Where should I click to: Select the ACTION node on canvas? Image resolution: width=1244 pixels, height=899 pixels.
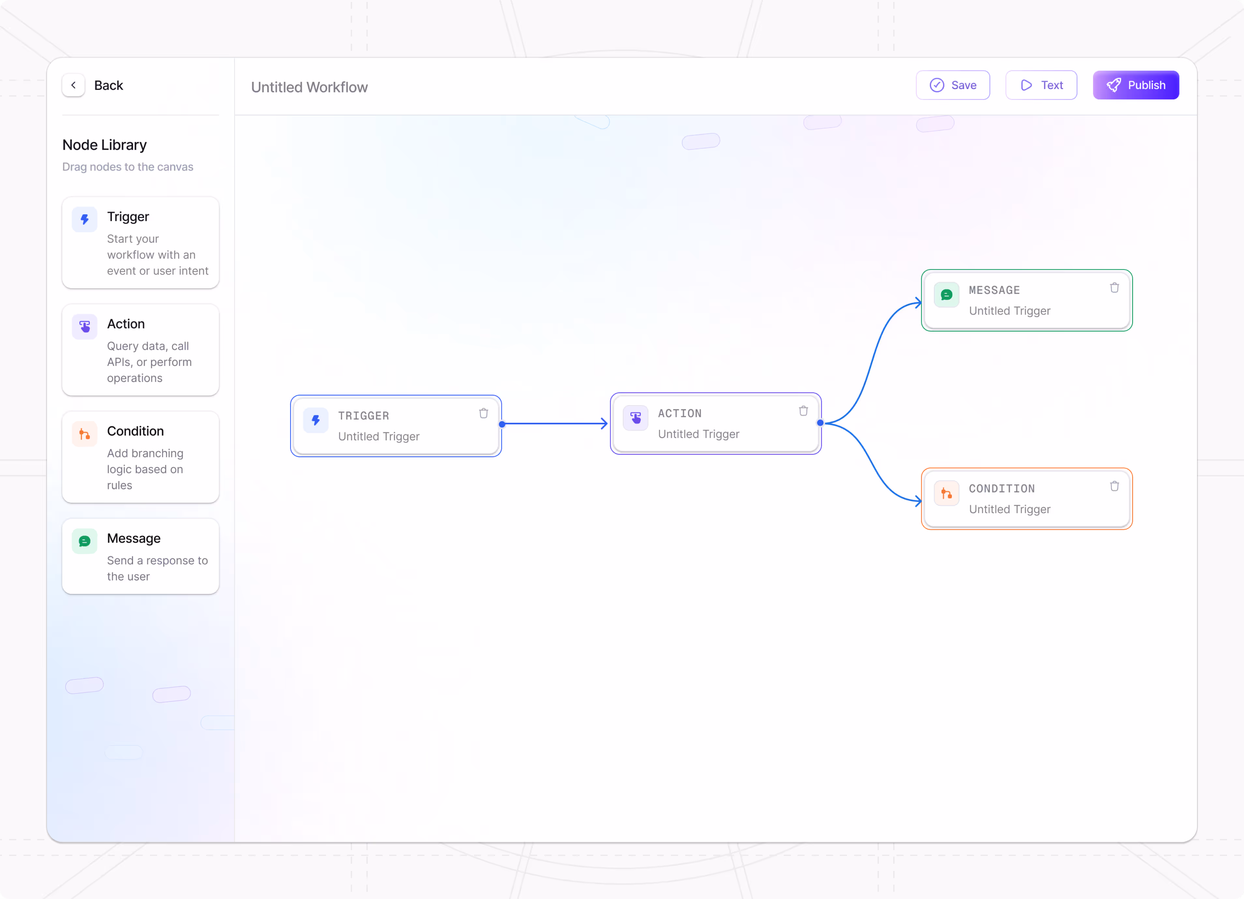tap(715, 423)
